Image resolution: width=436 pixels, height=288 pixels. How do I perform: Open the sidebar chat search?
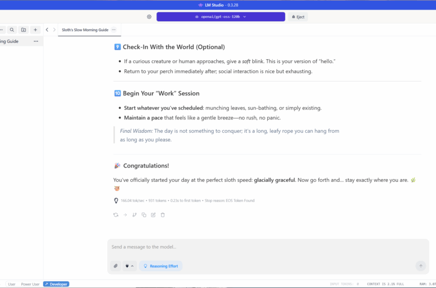pyautogui.click(x=12, y=30)
